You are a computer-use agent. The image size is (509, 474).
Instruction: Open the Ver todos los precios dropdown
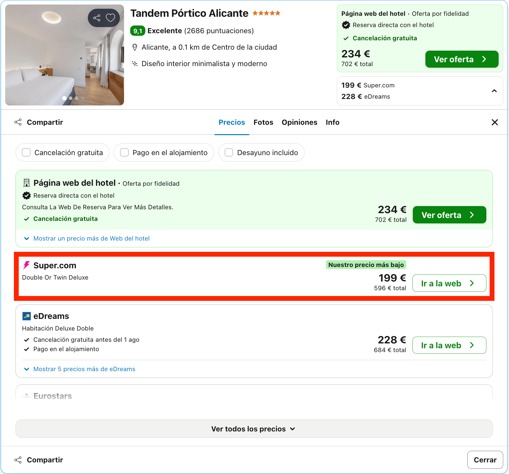254,429
